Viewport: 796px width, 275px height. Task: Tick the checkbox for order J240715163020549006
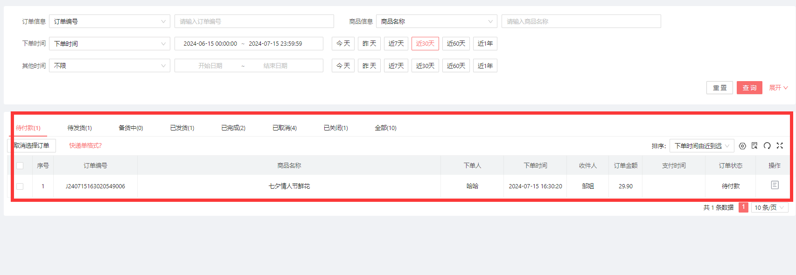click(x=20, y=186)
